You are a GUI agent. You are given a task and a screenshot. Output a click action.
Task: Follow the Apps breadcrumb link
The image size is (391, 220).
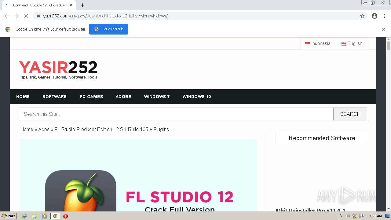pyautogui.click(x=44, y=129)
